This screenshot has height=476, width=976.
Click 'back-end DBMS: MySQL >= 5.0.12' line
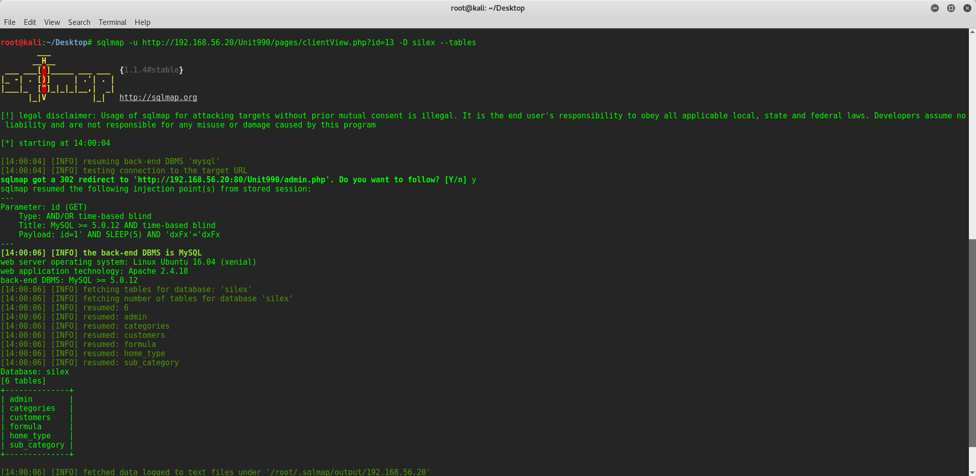click(69, 280)
